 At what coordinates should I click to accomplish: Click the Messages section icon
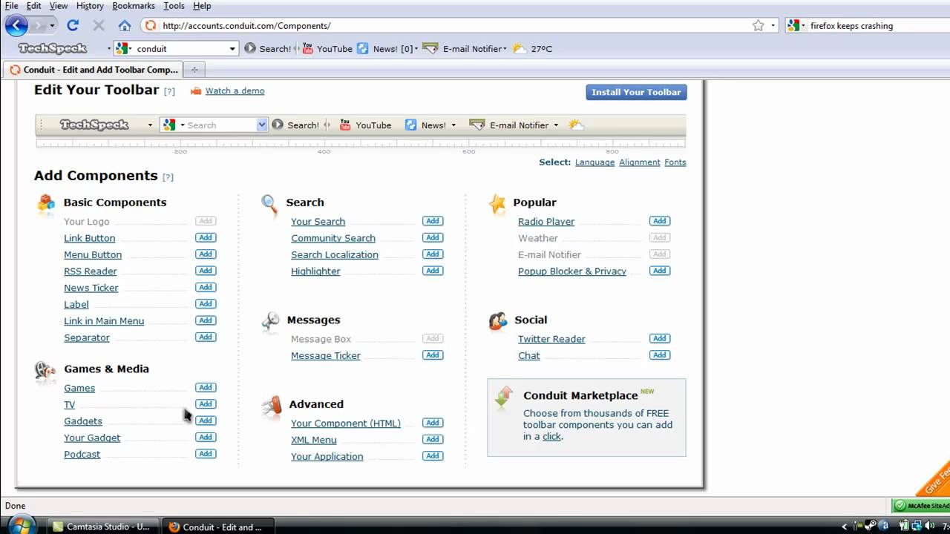tap(271, 321)
